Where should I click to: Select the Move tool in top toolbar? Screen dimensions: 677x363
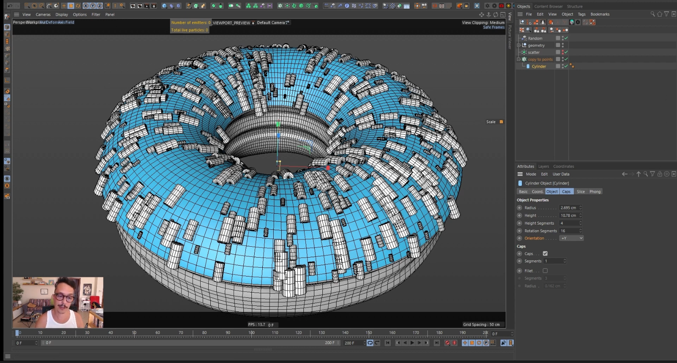pos(64,6)
